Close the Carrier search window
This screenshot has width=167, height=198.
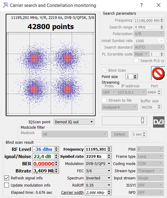click(x=159, y=5)
